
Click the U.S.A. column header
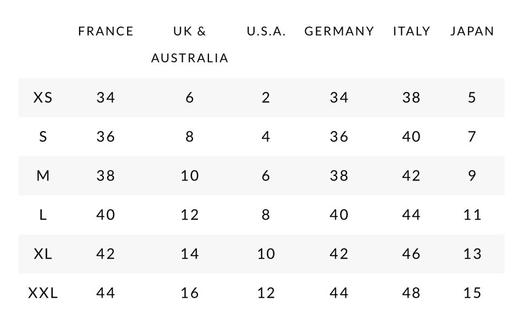[x=266, y=31]
